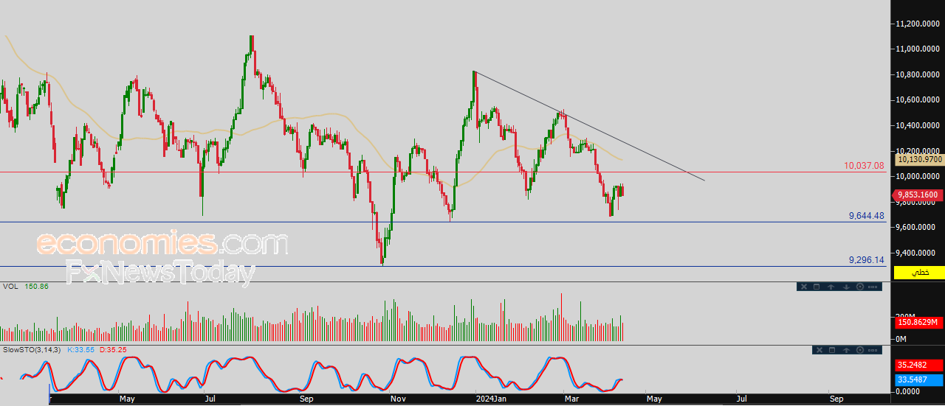Move the volume pane up

pos(831,287)
